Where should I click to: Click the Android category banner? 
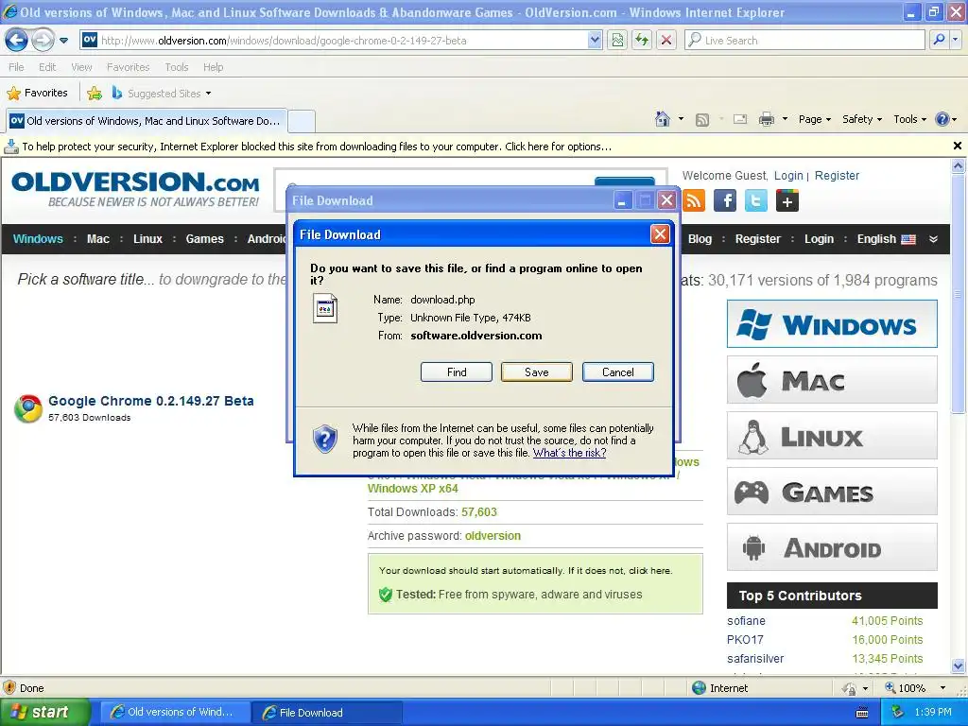tap(832, 547)
